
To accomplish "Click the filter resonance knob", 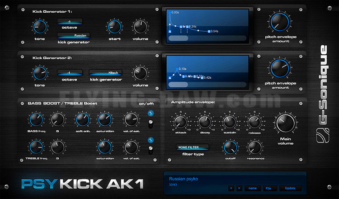I will [255, 147].
